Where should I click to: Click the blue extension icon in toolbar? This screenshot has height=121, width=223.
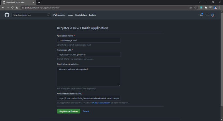[201, 8]
